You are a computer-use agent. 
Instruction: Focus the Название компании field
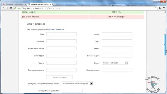61,49
